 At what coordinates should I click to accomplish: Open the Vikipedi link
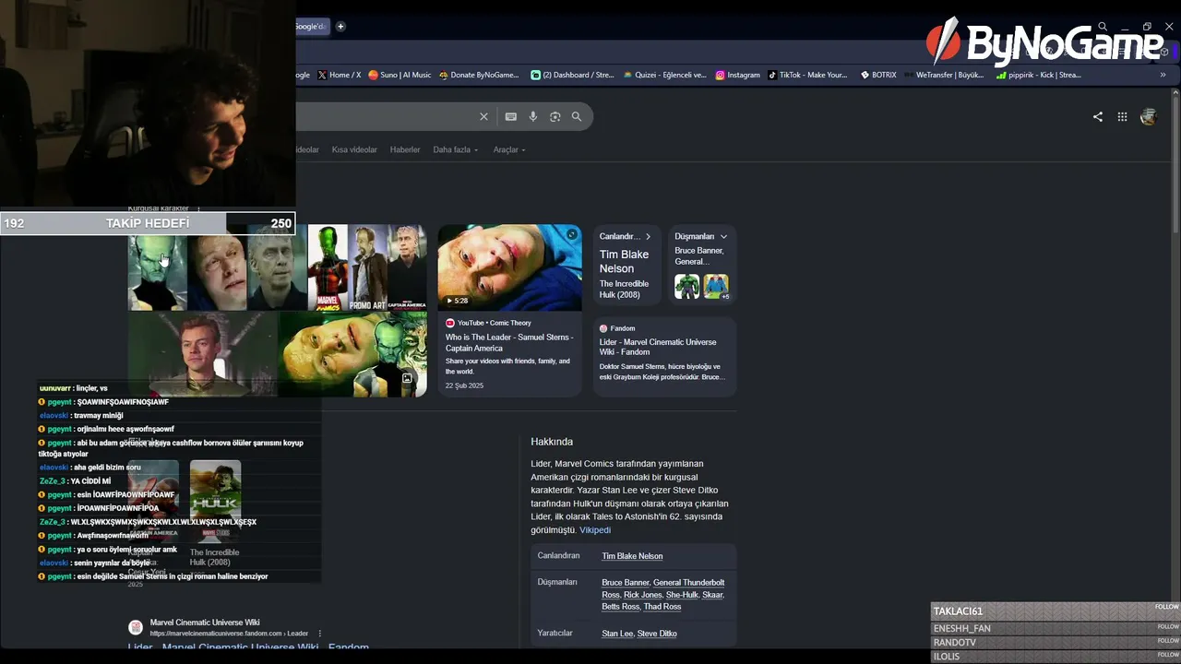[595, 530]
